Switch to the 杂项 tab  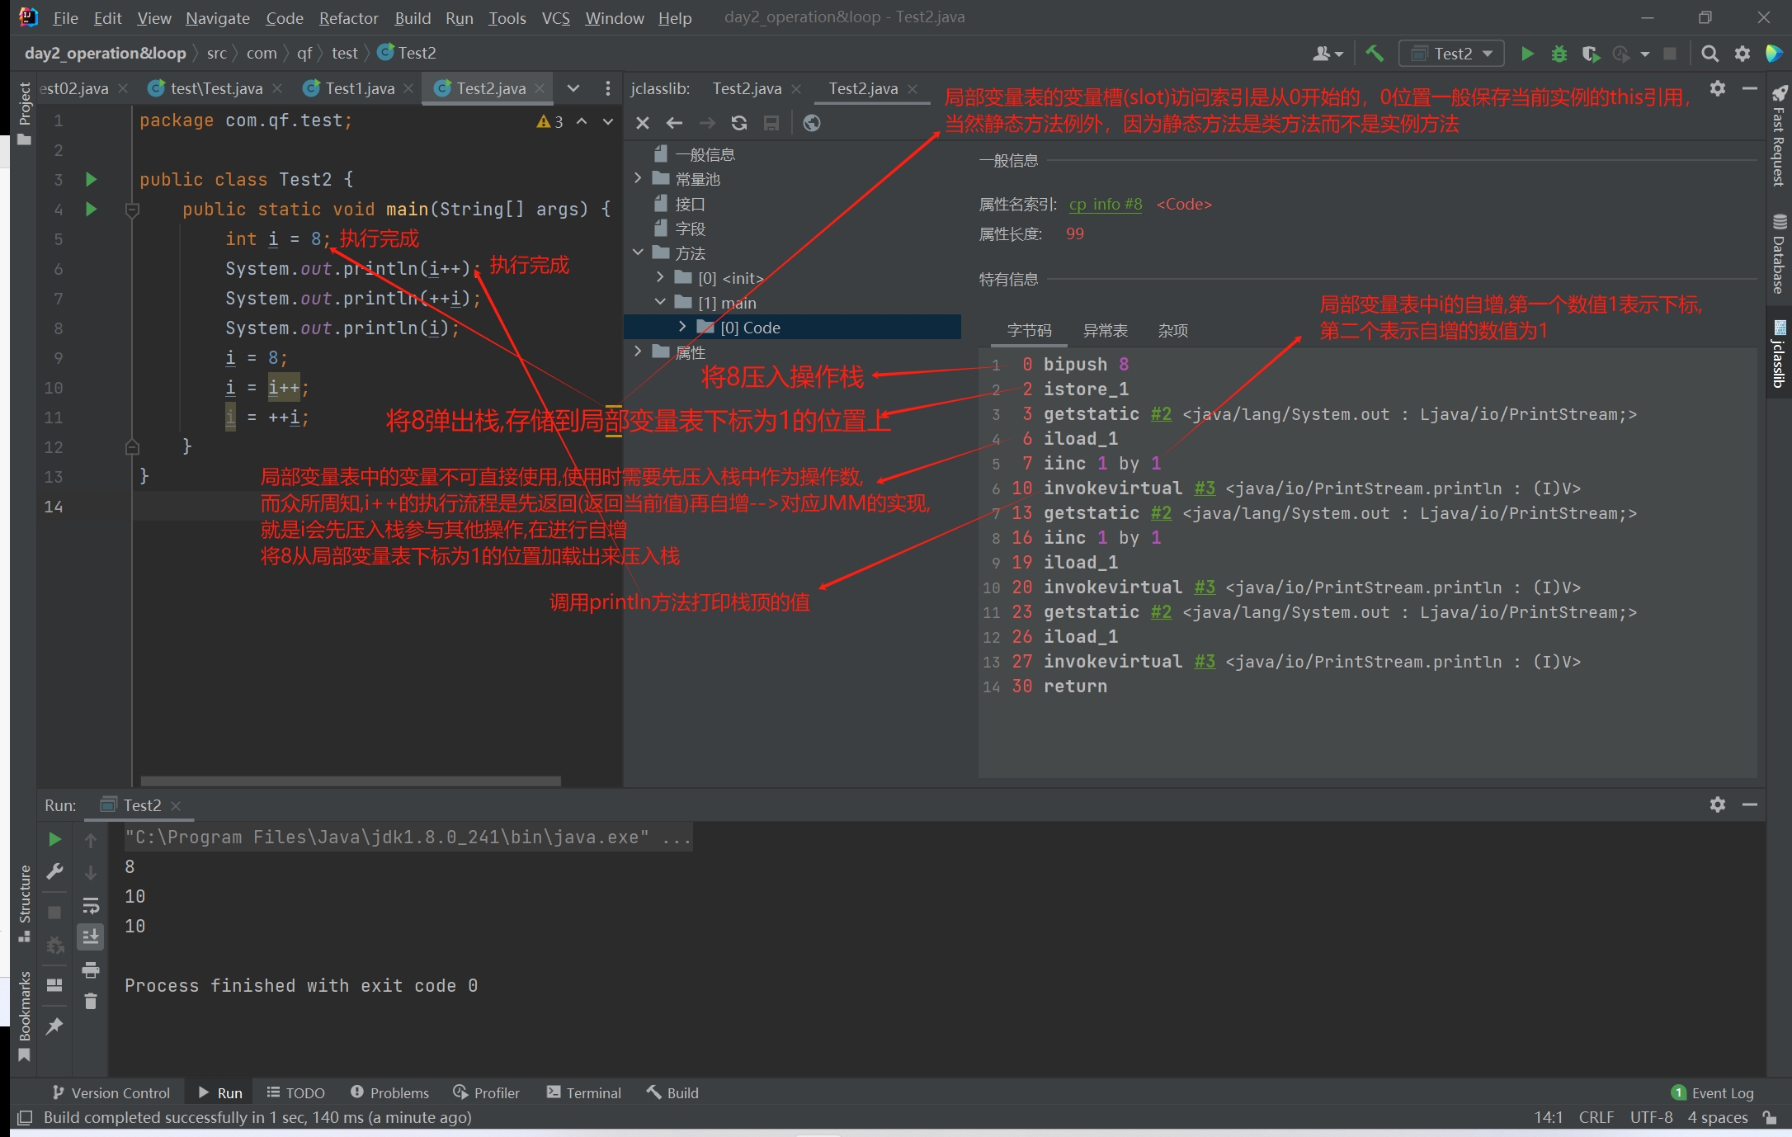1172,331
